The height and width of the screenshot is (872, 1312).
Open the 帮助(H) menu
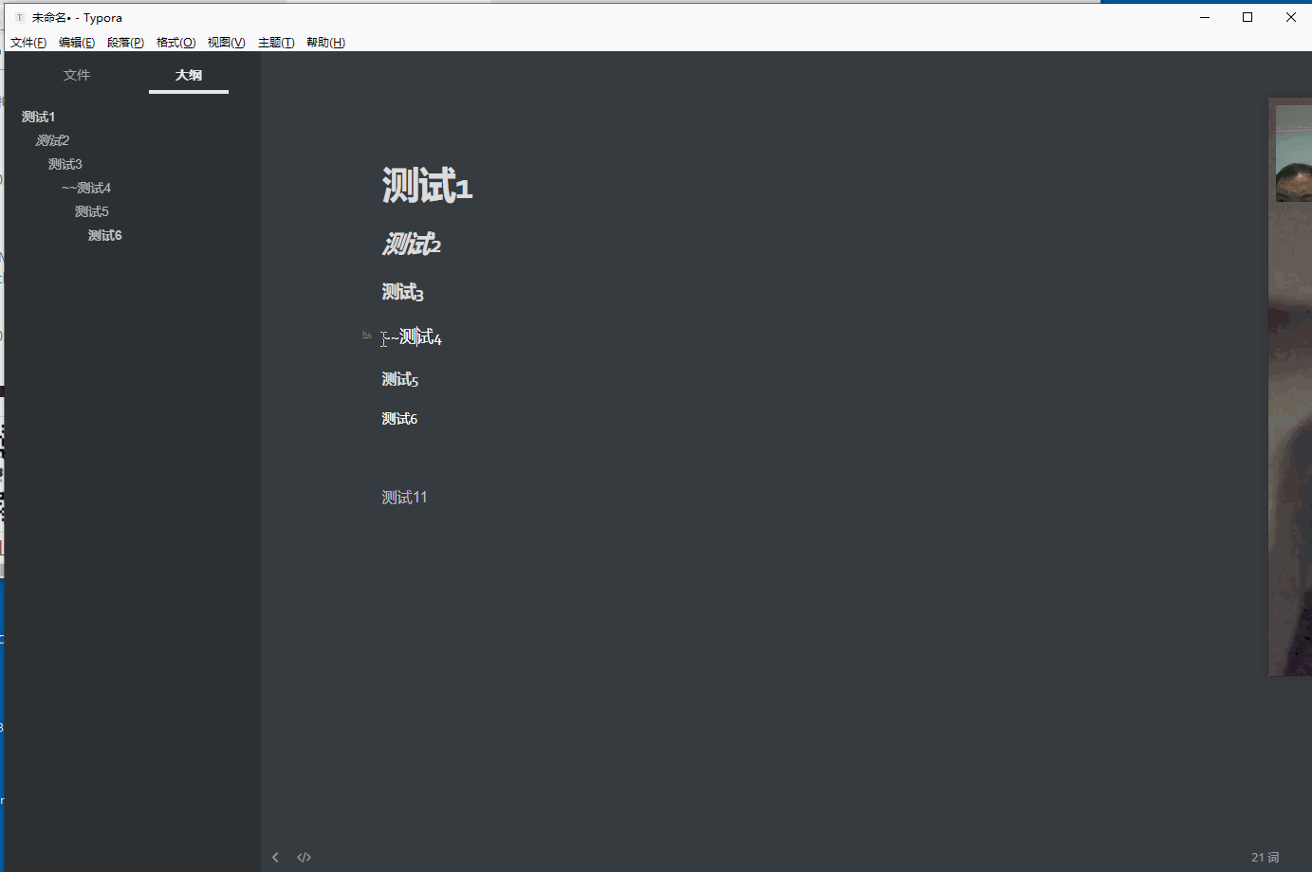(325, 43)
